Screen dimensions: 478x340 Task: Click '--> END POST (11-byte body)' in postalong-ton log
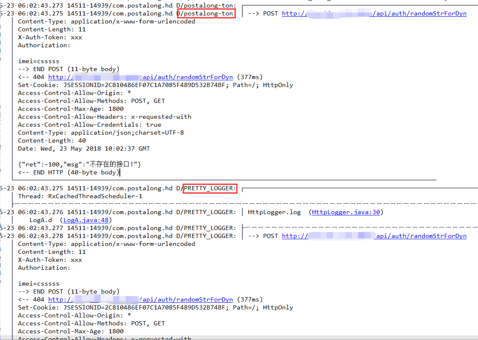point(69,69)
